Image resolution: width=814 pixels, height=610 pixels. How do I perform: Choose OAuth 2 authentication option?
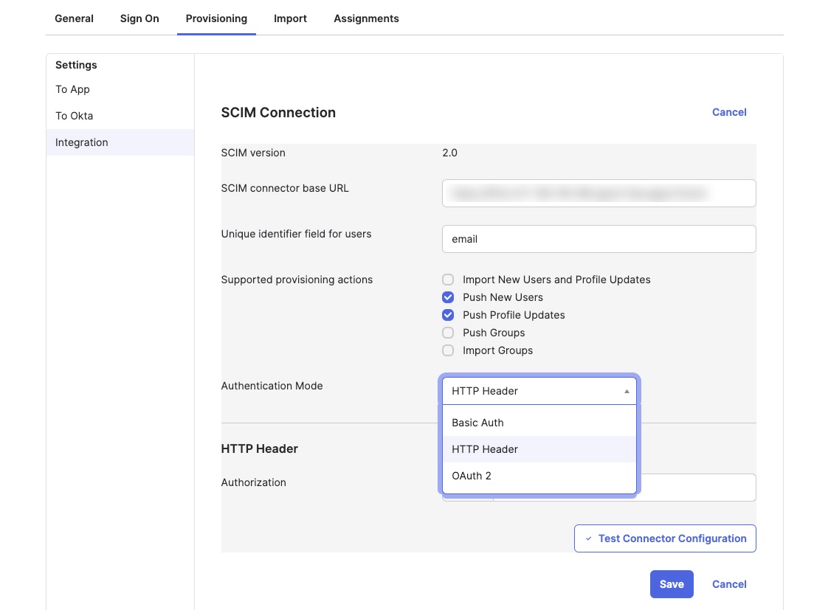point(539,476)
